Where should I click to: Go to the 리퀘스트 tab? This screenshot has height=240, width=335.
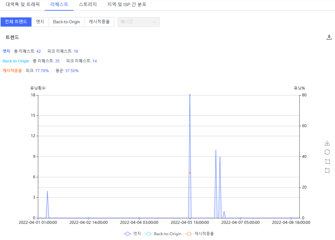tap(59, 5)
